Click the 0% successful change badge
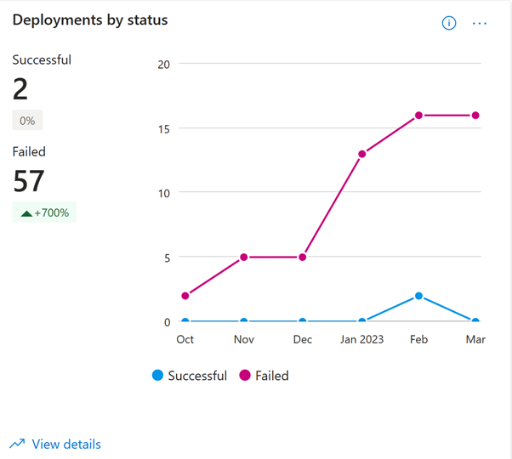This screenshot has height=459, width=512. 27,121
